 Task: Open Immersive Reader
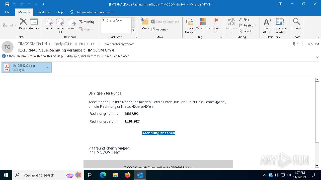[x=280, y=26]
